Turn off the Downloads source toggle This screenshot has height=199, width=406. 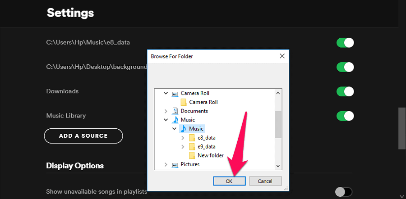pyautogui.click(x=345, y=91)
